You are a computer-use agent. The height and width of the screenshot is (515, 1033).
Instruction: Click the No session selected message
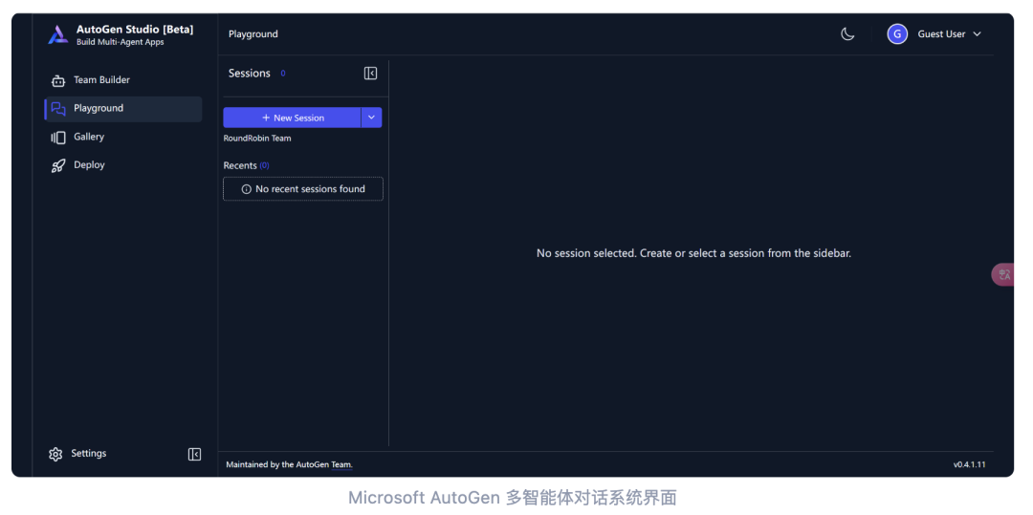pos(693,252)
